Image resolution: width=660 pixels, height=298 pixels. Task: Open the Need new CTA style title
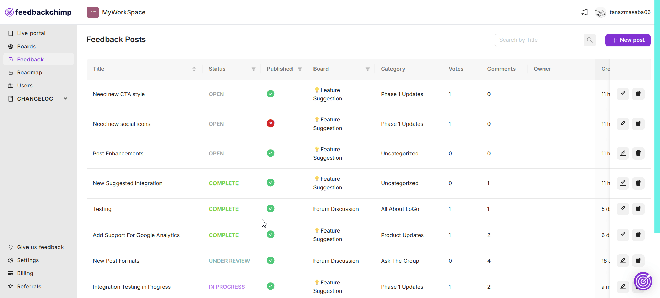point(119,94)
